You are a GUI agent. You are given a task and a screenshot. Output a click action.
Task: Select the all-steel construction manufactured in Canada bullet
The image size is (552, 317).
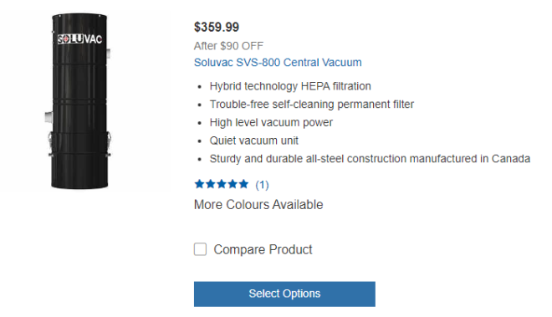tap(370, 159)
